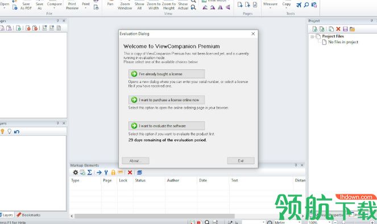This screenshot has height=224, width=377.
Task: Click the red X remove icon in Project panel
Action: click(338, 29)
